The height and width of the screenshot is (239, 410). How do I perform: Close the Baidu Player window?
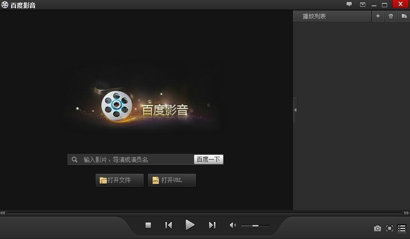pos(401,4)
